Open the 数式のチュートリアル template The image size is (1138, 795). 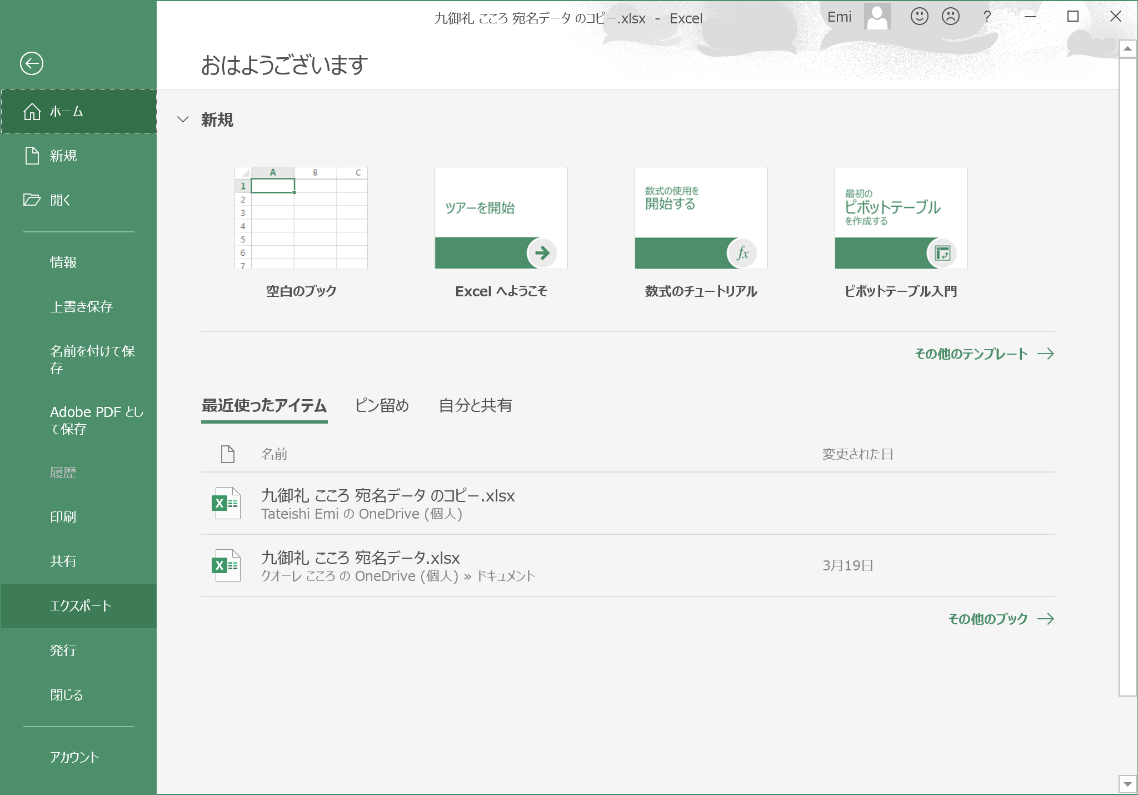[701, 218]
